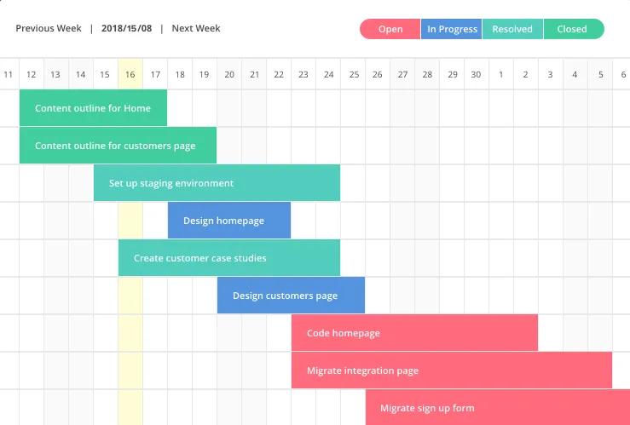Toggle the Open status filter
Screen dimensions: 630x425
(x=390, y=29)
